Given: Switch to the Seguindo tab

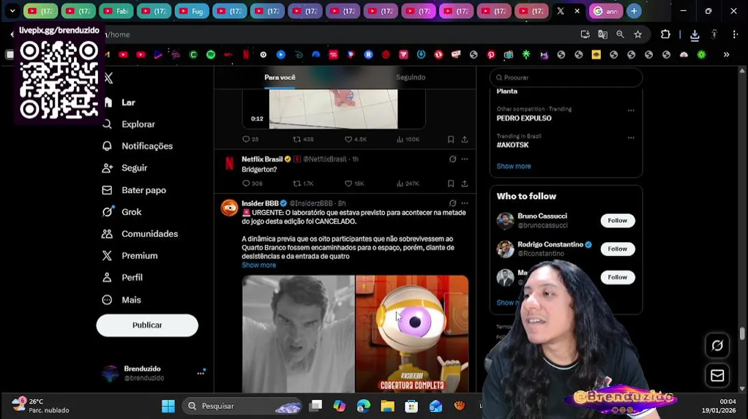Looking at the screenshot, I should tap(411, 77).
